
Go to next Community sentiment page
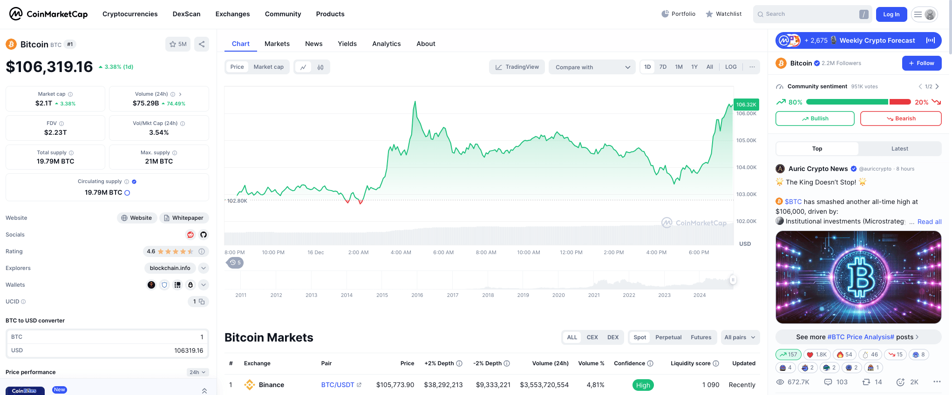(937, 86)
